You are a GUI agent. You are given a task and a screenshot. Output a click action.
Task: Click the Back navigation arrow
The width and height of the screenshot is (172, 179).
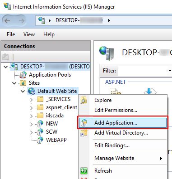pyautogui.click(x=7, y=21)
